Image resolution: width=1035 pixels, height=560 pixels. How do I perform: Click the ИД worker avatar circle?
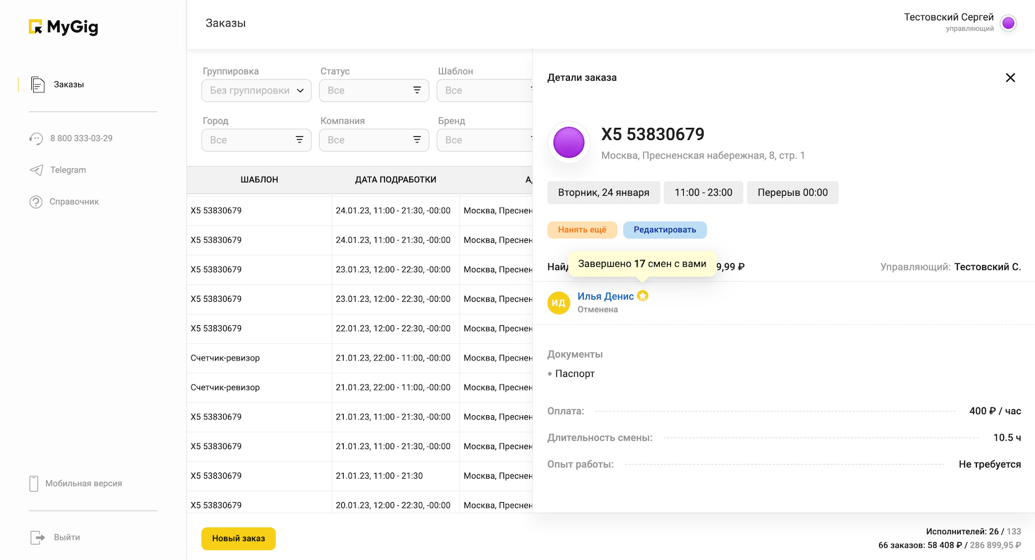tap(559, 302)
